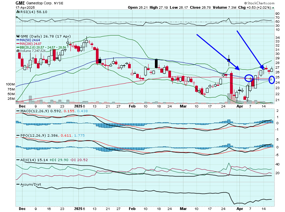Click the NYSE exchange label
The image size is (285, 212).
(x=59, y=3)
